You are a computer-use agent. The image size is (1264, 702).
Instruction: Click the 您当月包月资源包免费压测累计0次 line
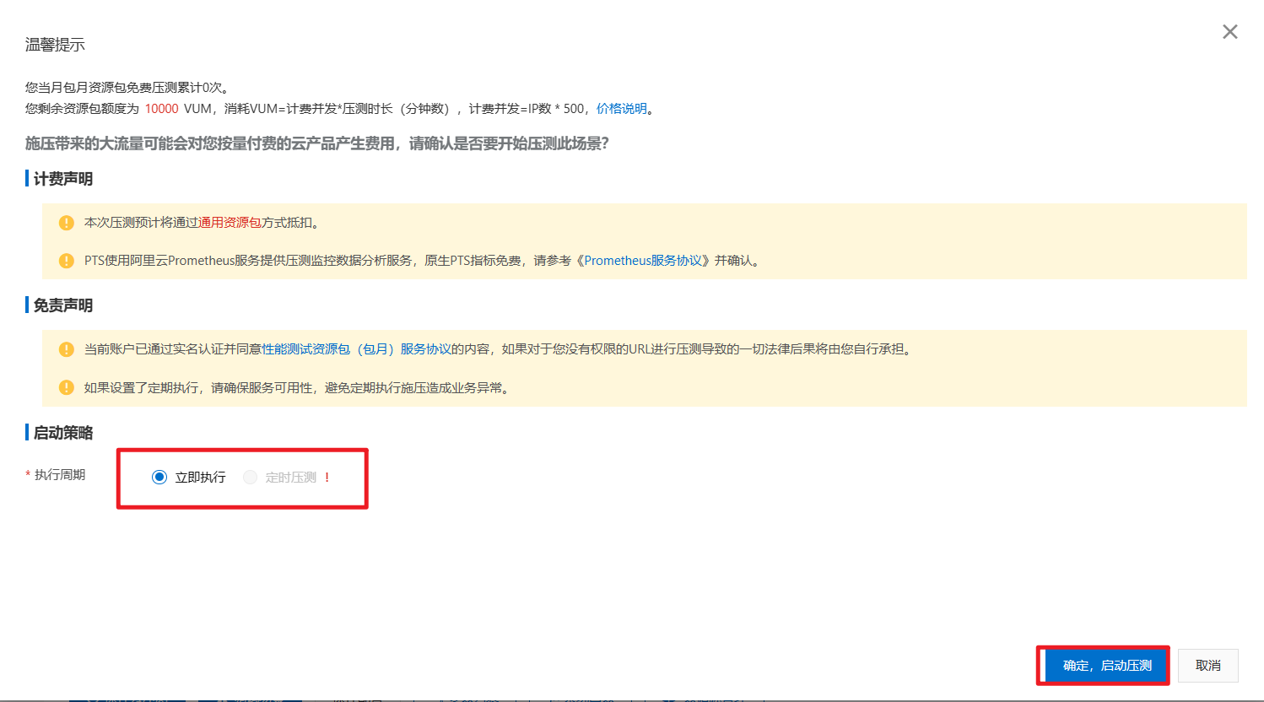click(x=127, y=88)
